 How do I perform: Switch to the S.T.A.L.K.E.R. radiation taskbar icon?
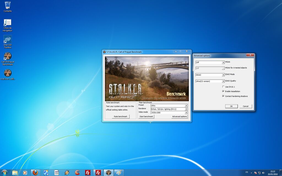109,173
